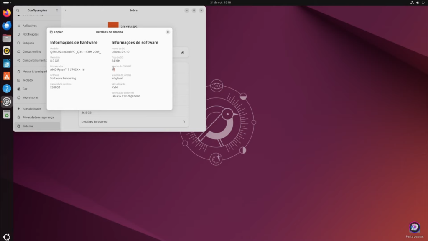Image resolution: width=428 pixels, height=241 pixels.
Task: Click the model value QEMU Standard PC
Action: pos(75,52)
